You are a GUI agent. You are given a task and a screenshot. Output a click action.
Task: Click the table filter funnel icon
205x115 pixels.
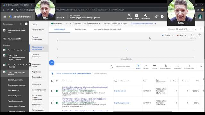pyautogui.click(x=138, y=65)
